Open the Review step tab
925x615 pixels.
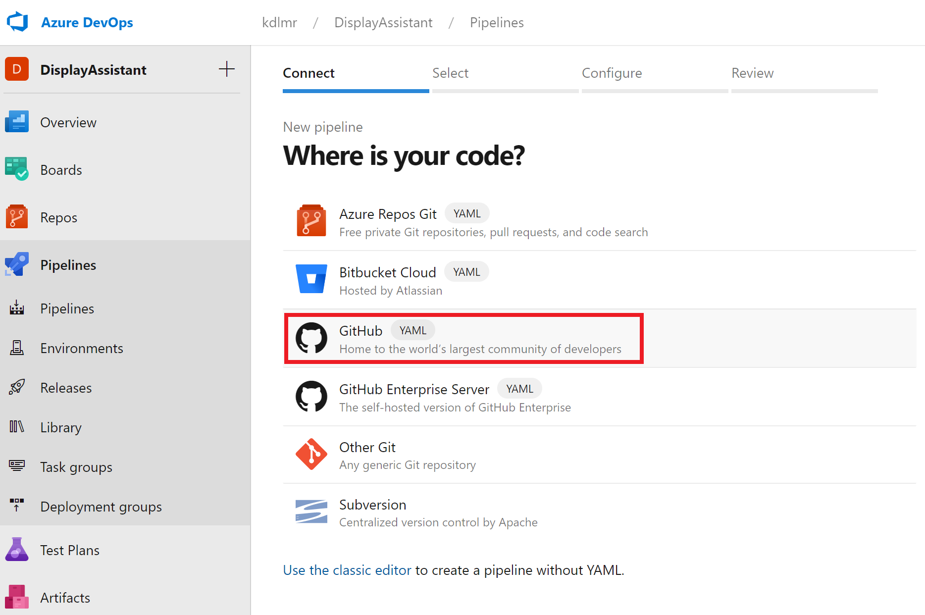click(x=752, y=73)
